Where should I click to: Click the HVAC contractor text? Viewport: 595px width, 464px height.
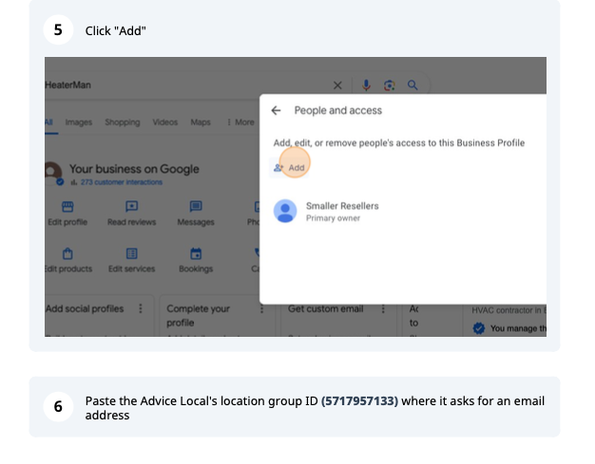pyautogui.click(x=509, y=310)
